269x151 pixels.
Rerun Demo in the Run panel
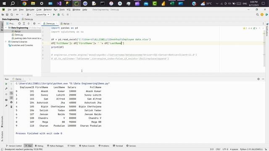point(6,84)
